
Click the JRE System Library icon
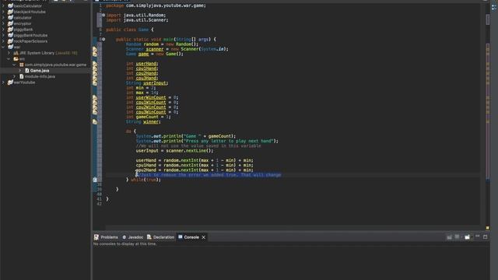pyautogui.click(x=16, y=53)
